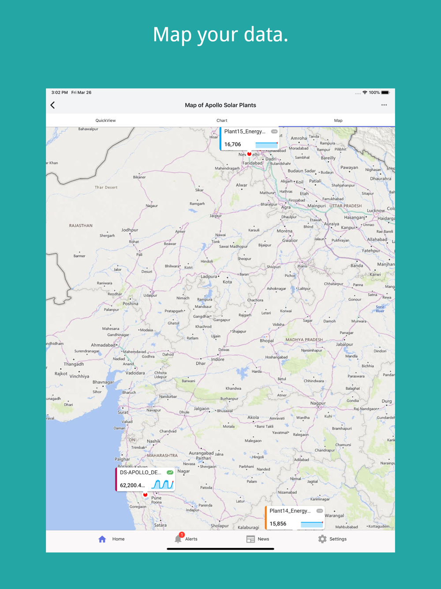This screenshot has height=589, width=441.
Task: Click the Vadodara city label
Action: coord(135,373)
